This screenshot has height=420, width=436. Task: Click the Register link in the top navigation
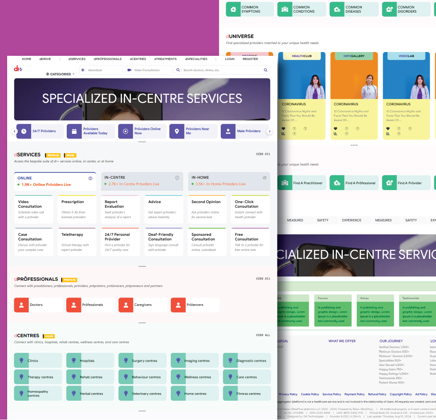[250, 59]
